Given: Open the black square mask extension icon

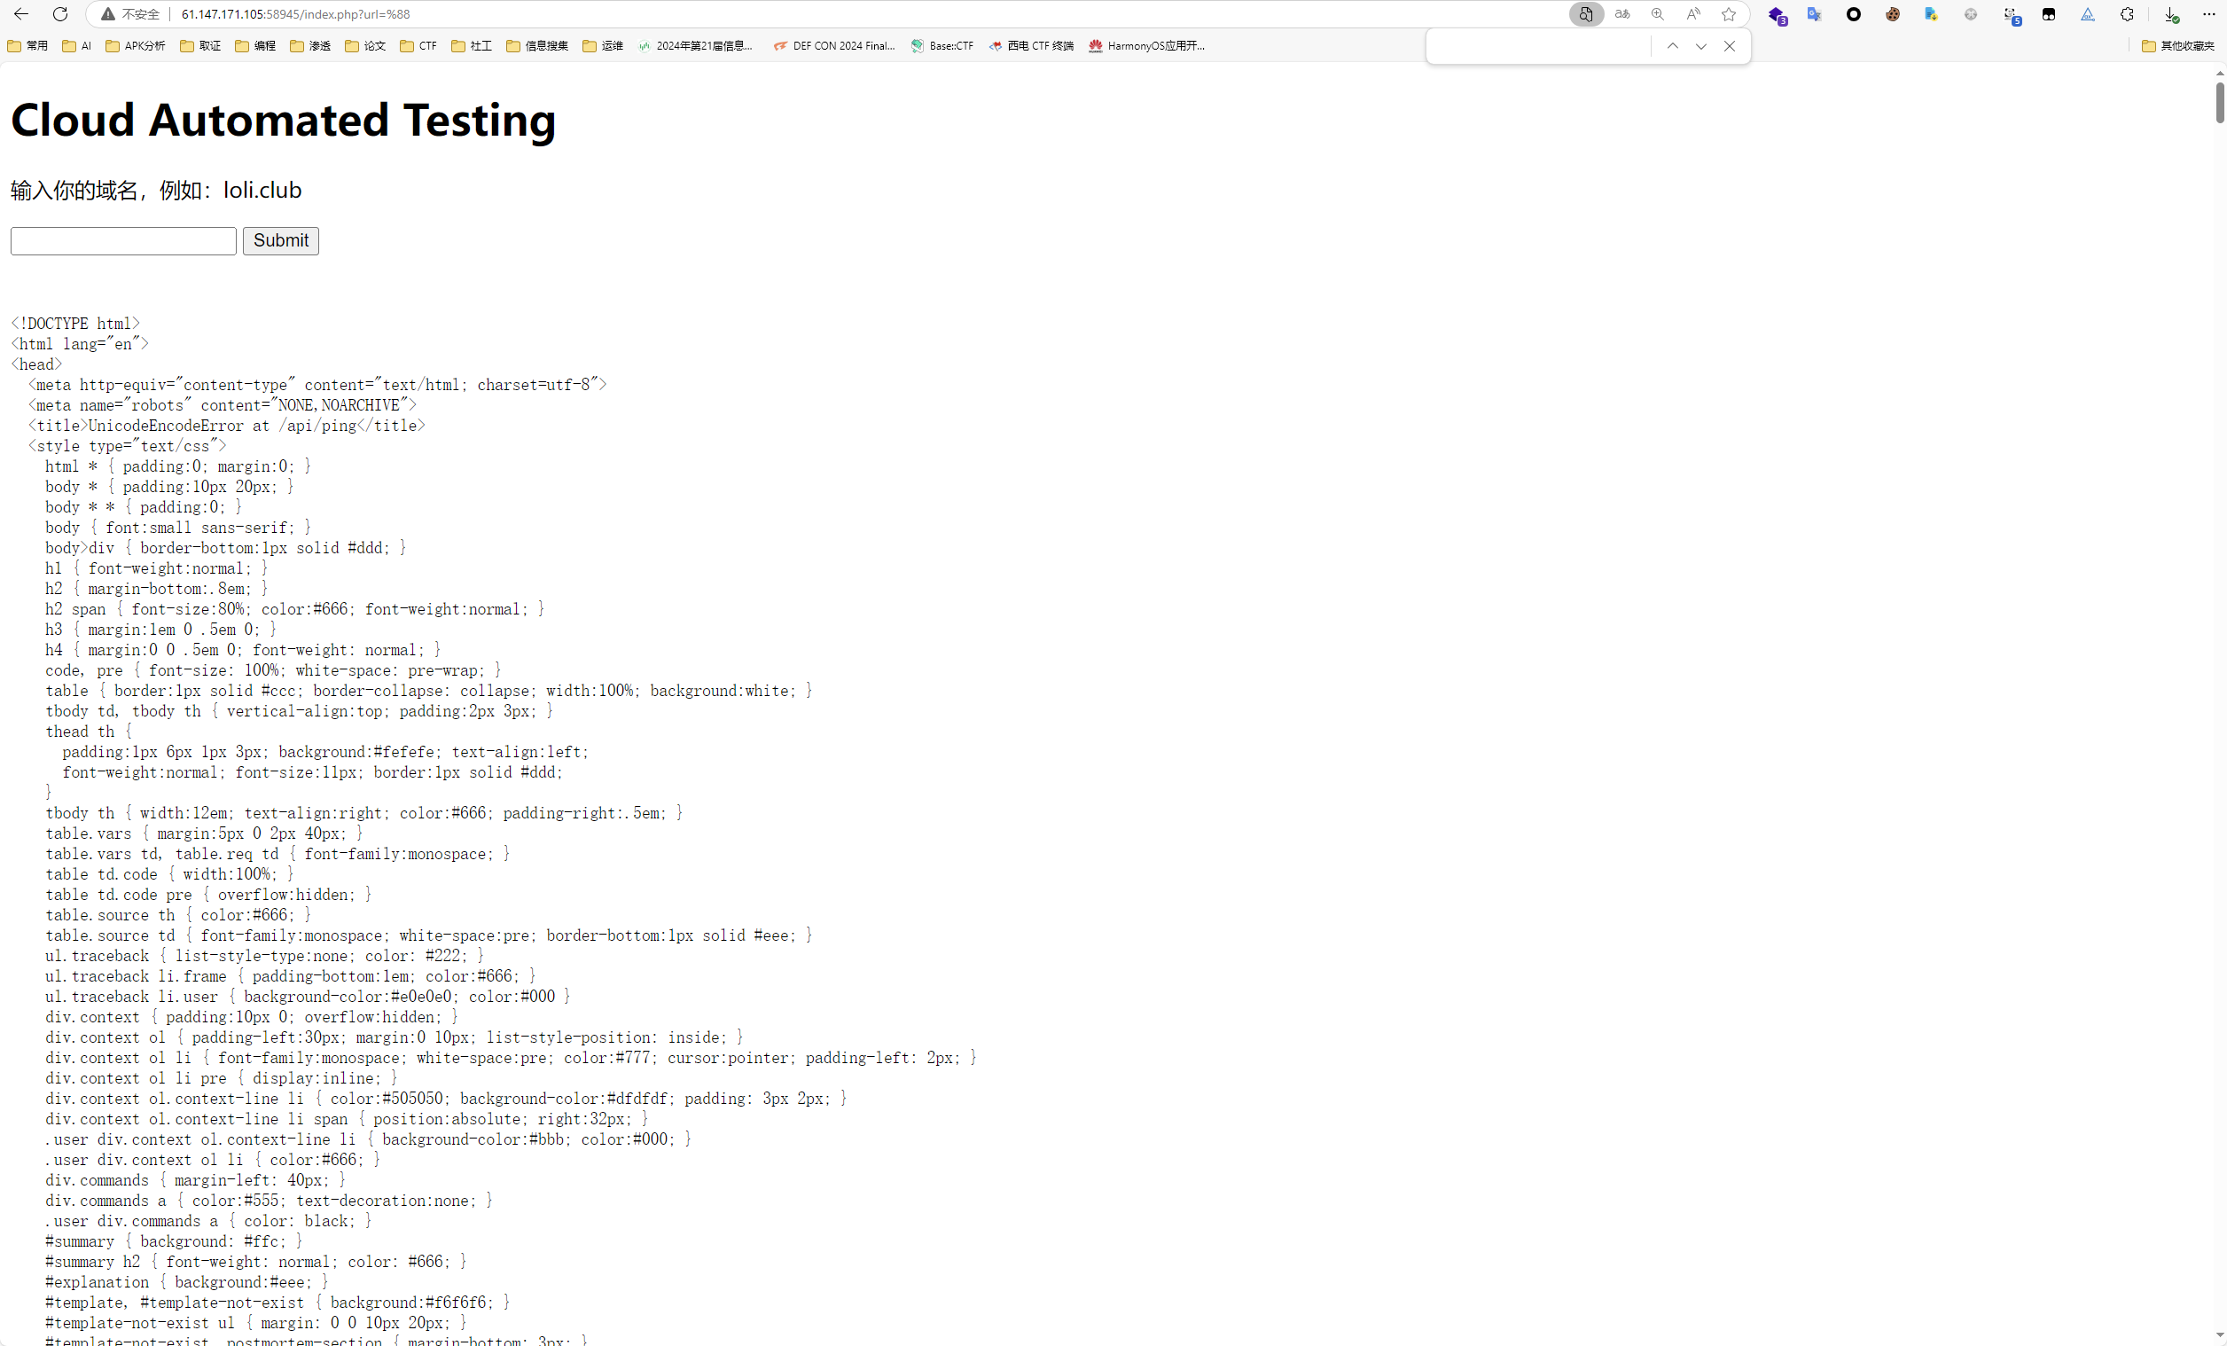Looking at the screenshot, I should 2049,14.
